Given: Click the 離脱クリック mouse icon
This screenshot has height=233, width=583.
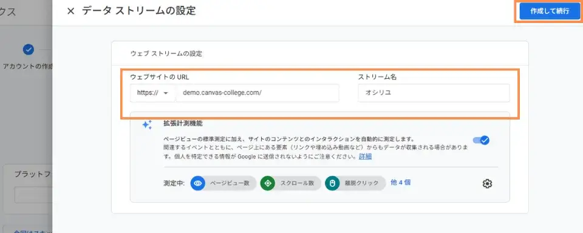Looking at the screenshot, I should click(x=332, y=183).
